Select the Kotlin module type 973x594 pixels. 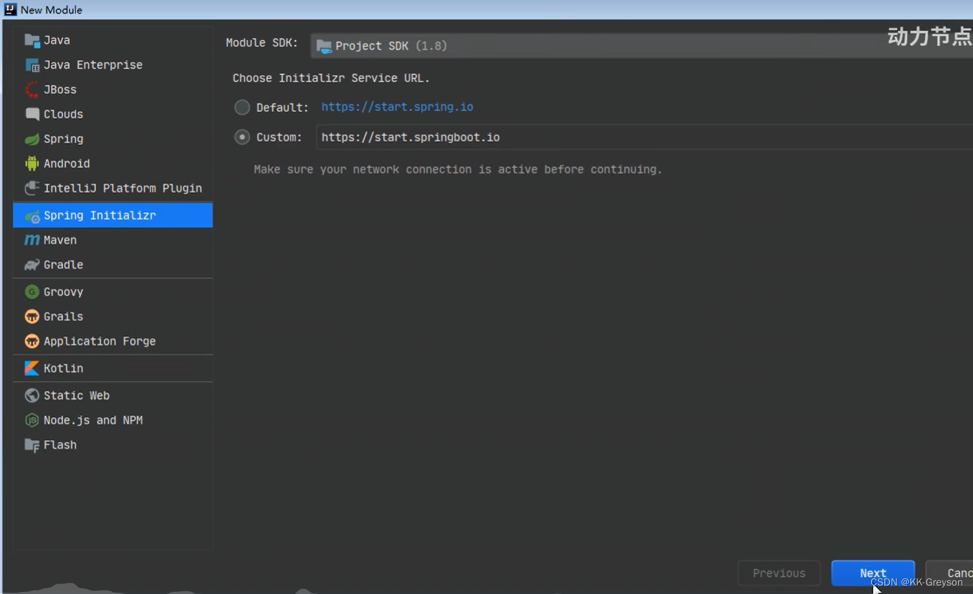tap(113, 368)
